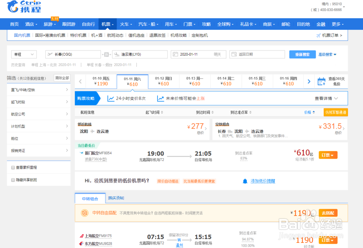Open 更多 menu in navigation bar
363x248 pixels.
[338, 24]
